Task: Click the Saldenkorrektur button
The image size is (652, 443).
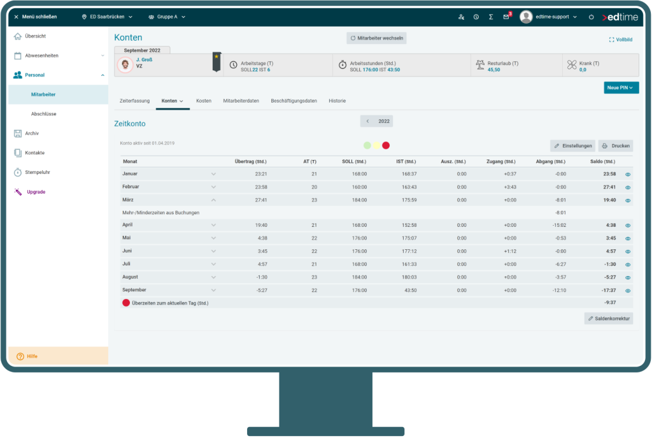Action: pos(609,318)
